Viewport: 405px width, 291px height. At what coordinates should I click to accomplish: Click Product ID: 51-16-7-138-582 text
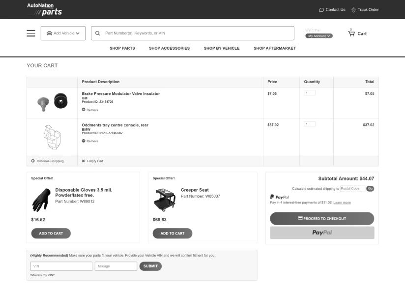coord(102,133)
